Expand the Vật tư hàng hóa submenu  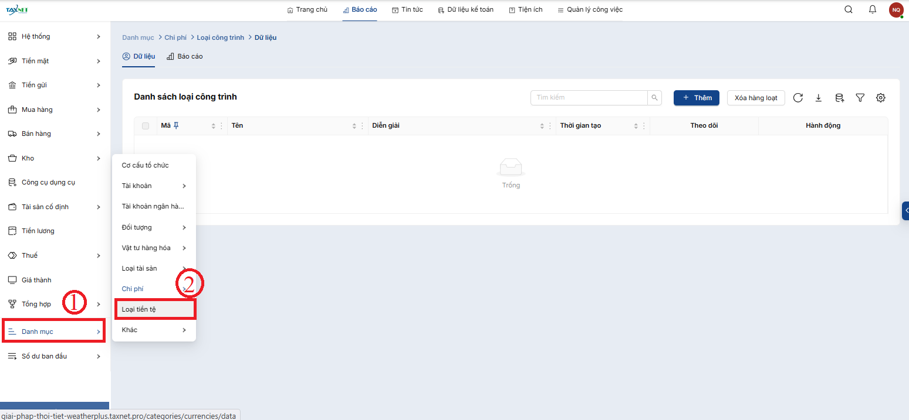[x=153, y=248]
